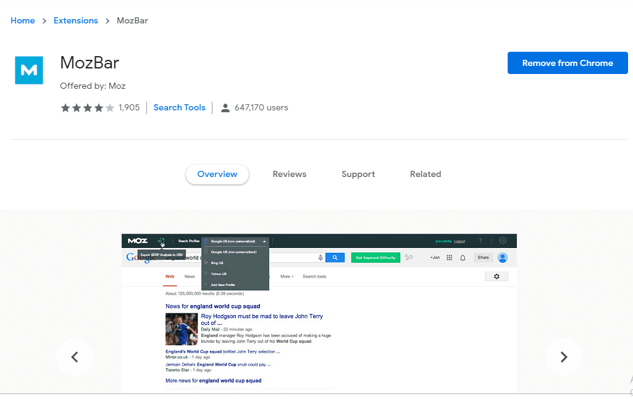
Task: Open the Support tab
Action: [x=358, y=174]
